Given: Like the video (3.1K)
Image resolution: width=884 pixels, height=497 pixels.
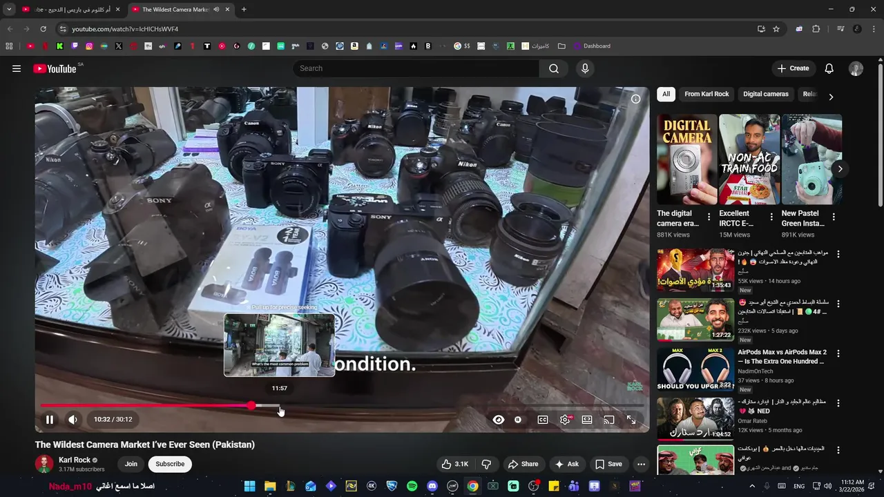Looking at the screenshot, I should tap(455, 464).
